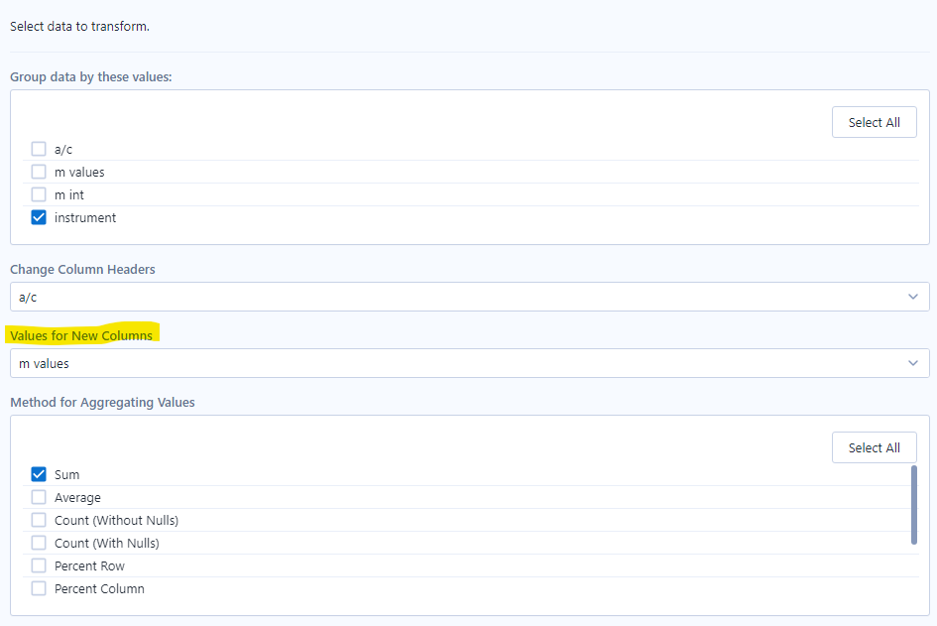Uncheck the instrument grouping checkbox
Viewport: 937px width, 626px height.
click(38, 216)
